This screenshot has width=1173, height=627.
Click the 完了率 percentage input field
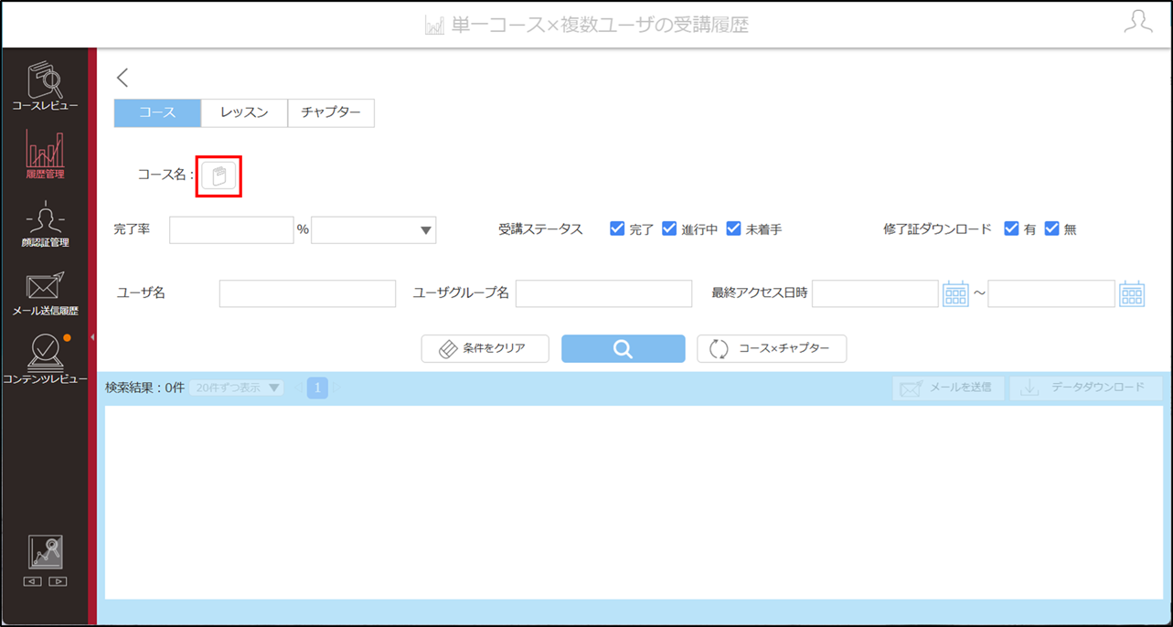pyautogui.click(x=231, y=229)
